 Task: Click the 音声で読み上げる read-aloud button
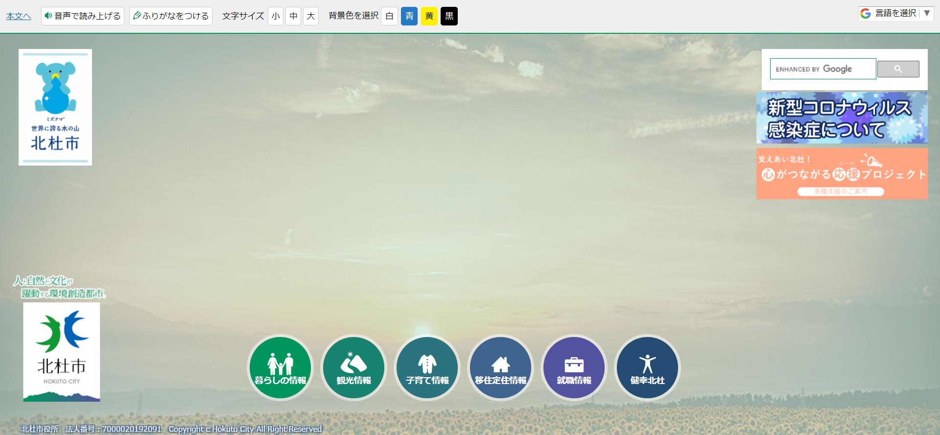pos(83,16)
